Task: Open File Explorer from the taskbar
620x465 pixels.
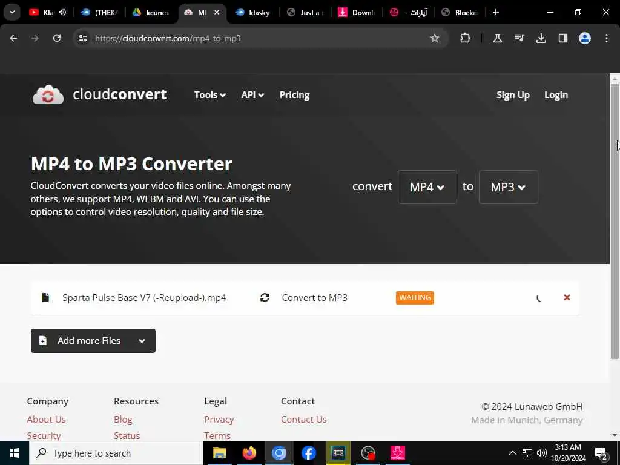Action: tap(219, 453)
